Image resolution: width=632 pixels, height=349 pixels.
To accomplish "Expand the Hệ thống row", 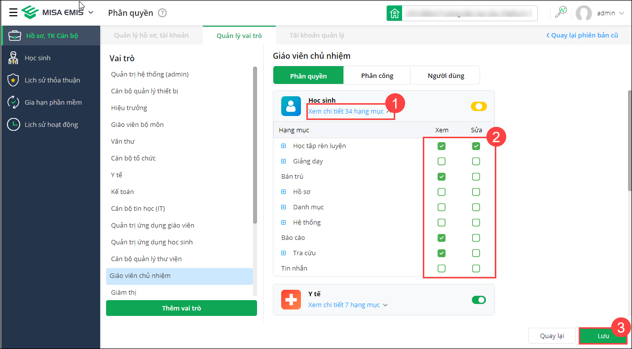I will click(284, 223).
